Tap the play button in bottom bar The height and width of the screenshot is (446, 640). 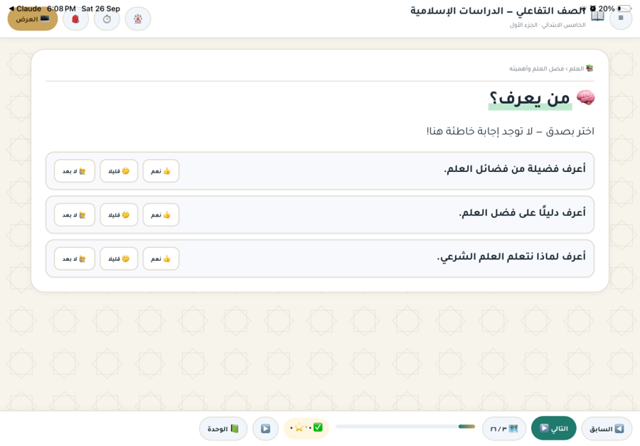265,428
